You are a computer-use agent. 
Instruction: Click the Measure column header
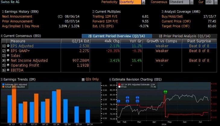pos(36,41)
